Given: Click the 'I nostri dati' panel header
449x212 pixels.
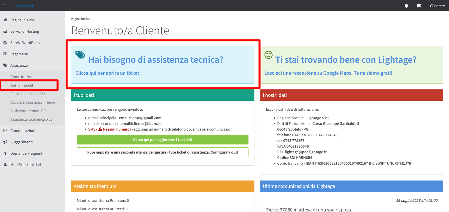Looking at the screenshot, I should 352,95.
